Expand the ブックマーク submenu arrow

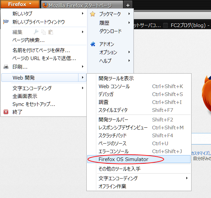(129, 14)
